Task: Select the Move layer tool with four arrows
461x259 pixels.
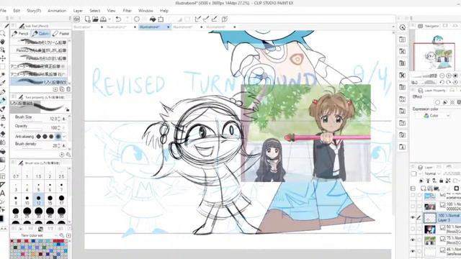Action: (x=3, y=58)
